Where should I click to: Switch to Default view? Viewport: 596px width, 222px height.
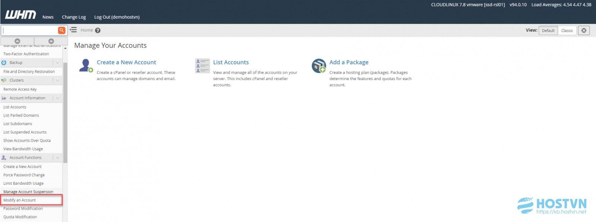[548, 31]
